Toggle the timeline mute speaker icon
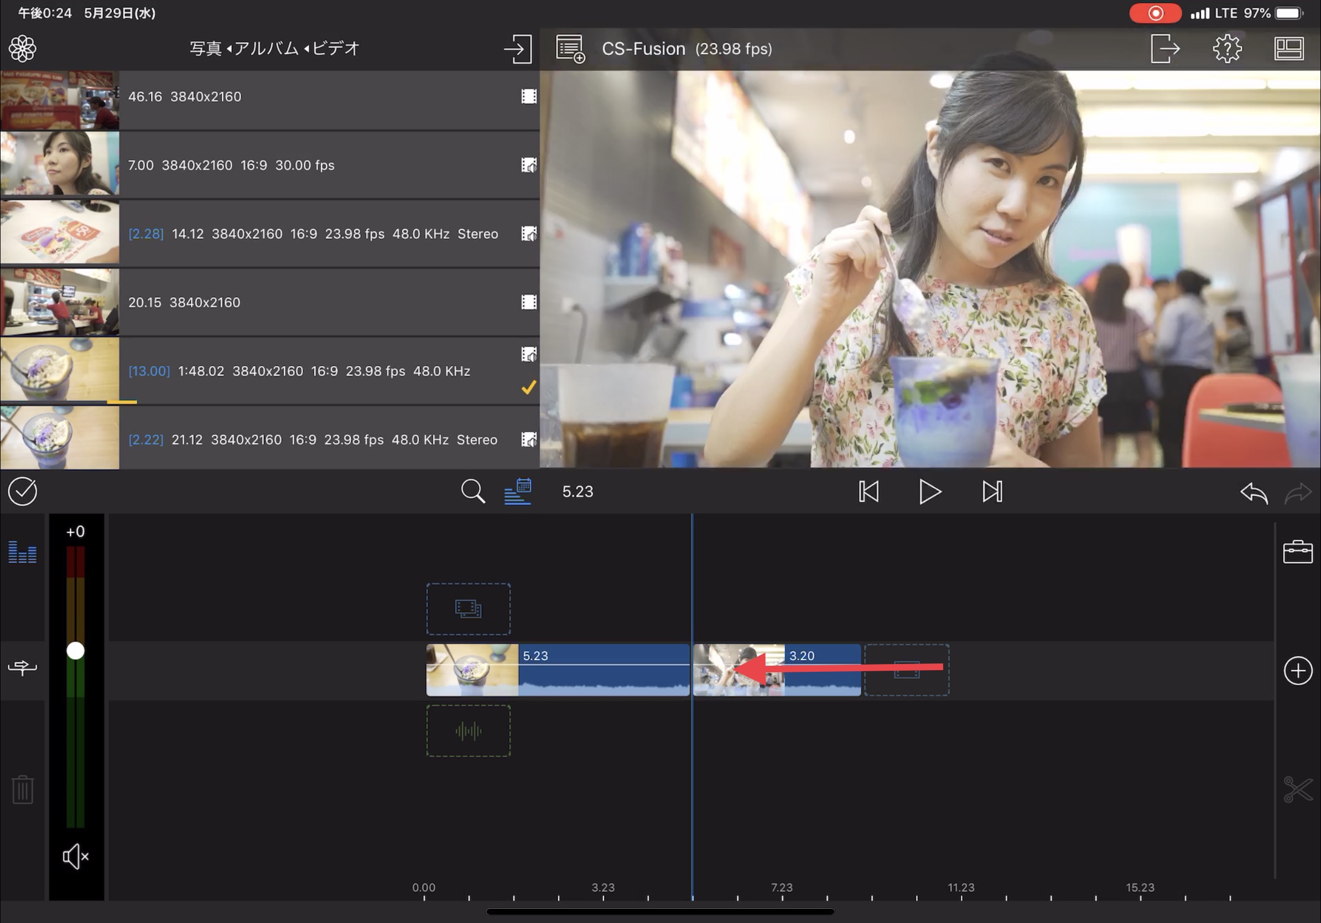Viewport: 1321px width, 923px height. pos(75,857)
